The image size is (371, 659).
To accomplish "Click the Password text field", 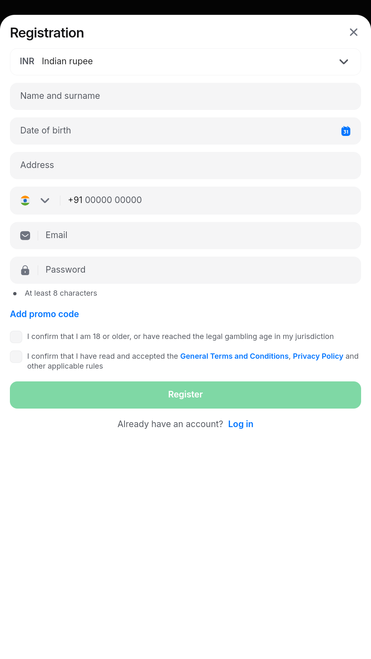I will pyautogui.click(x=198, y=270).
